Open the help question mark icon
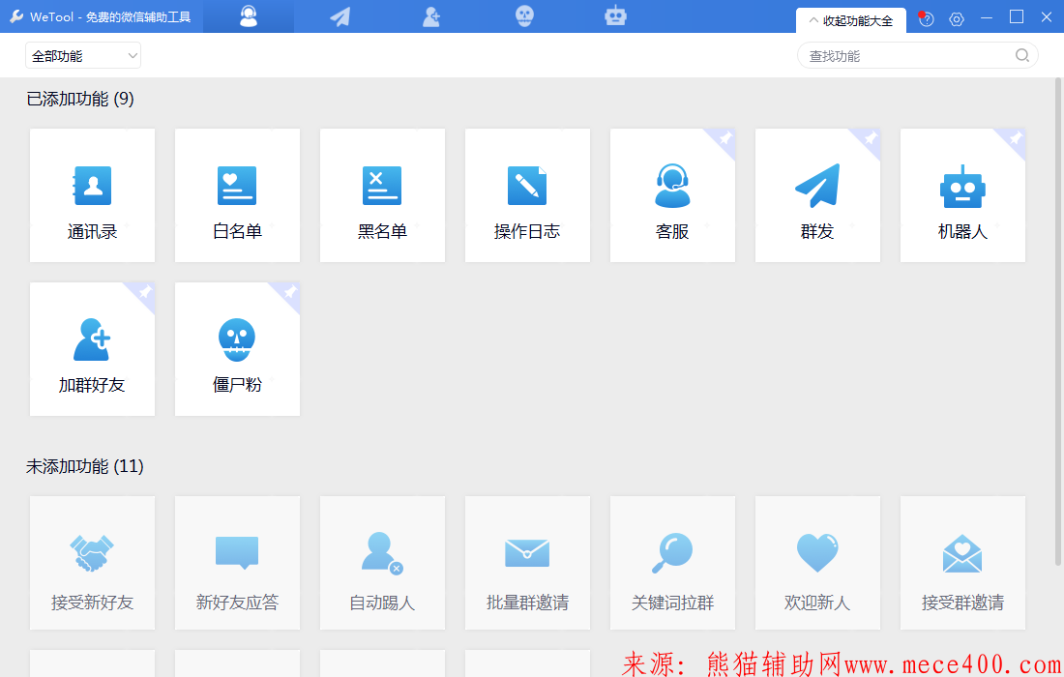 926,18
